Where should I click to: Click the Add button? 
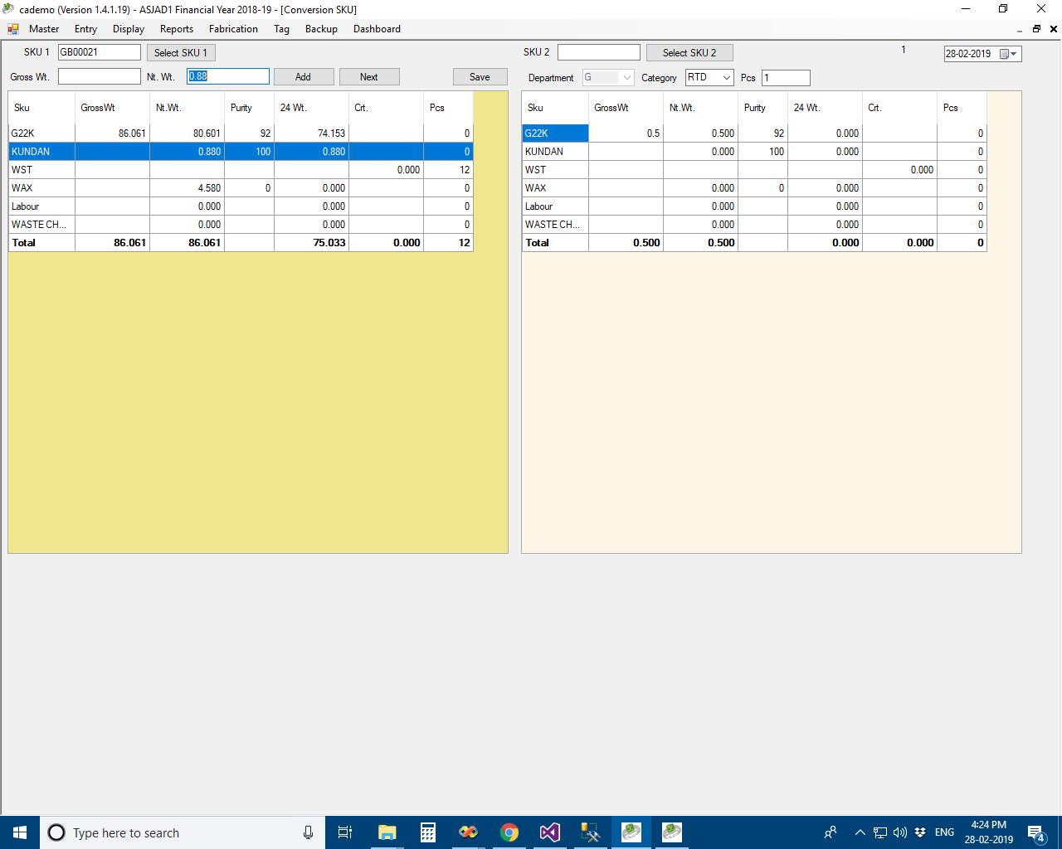tap(303, 77)
